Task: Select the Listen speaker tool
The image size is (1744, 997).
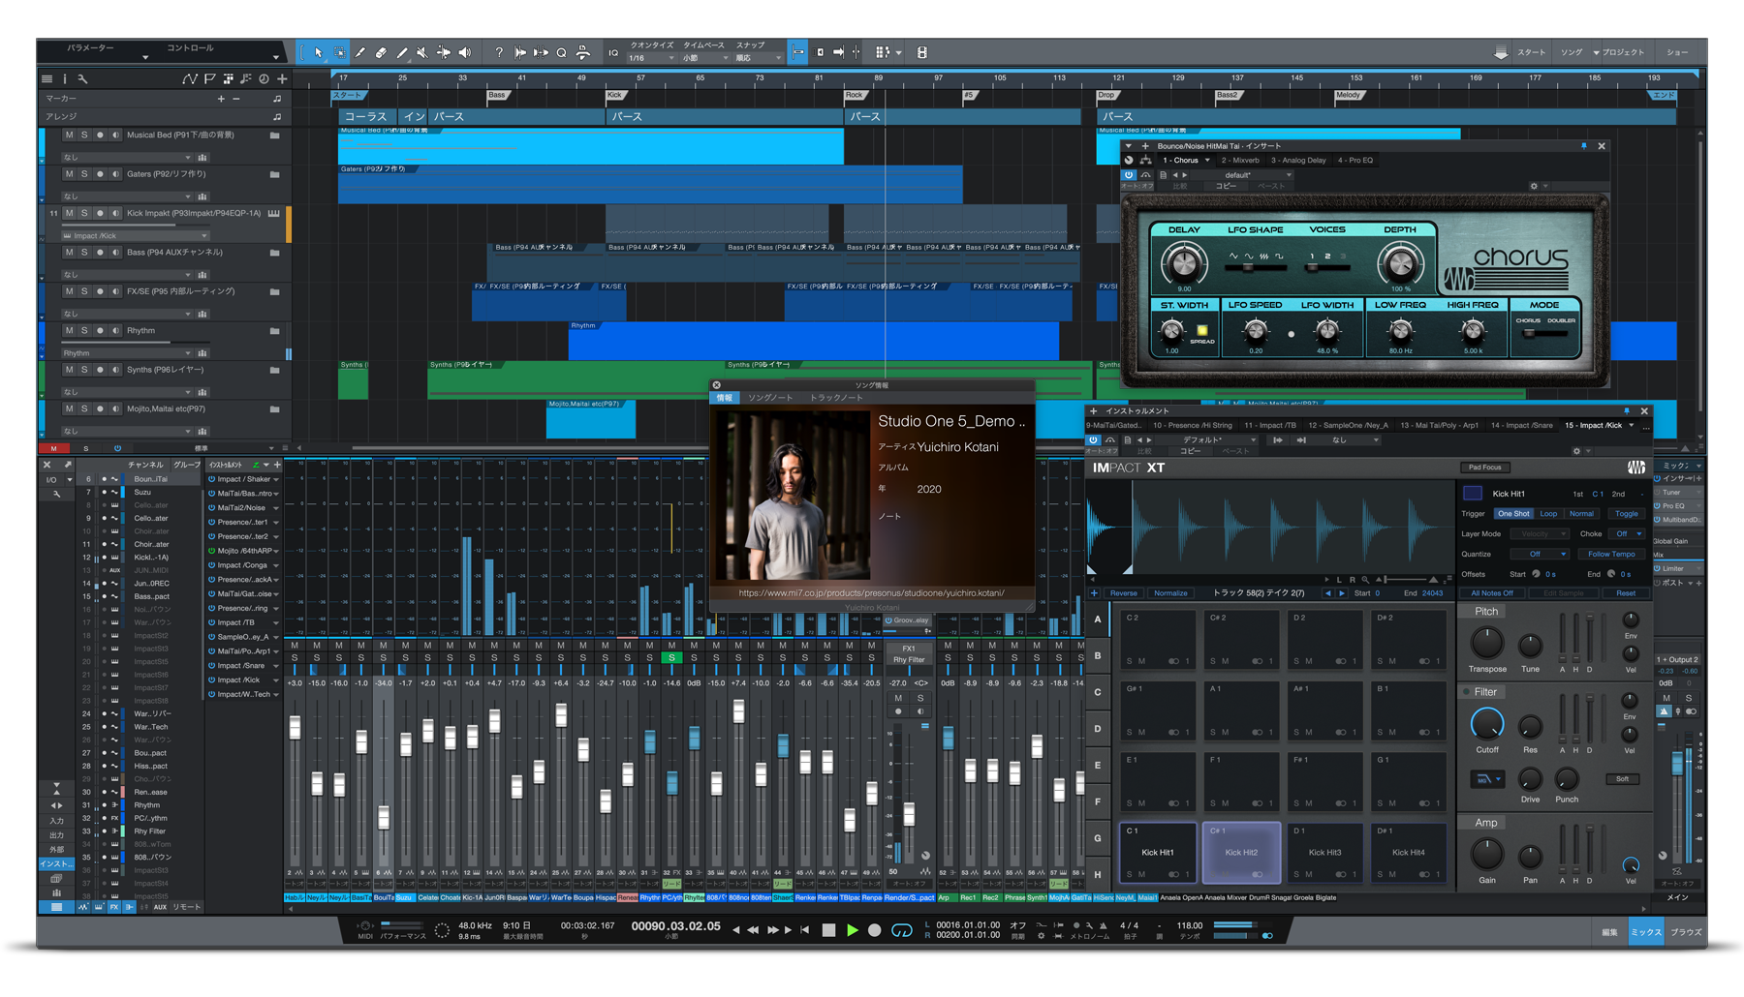Action: pos(464,52)
